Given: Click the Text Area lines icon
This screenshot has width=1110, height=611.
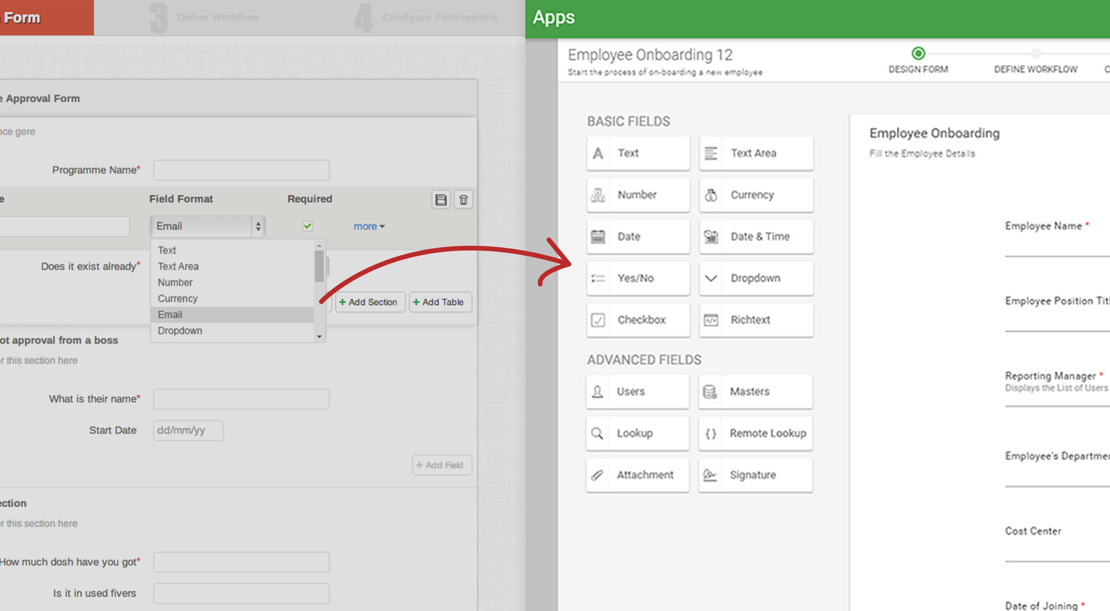Looking at the screenshot, I should click(711, 153).
